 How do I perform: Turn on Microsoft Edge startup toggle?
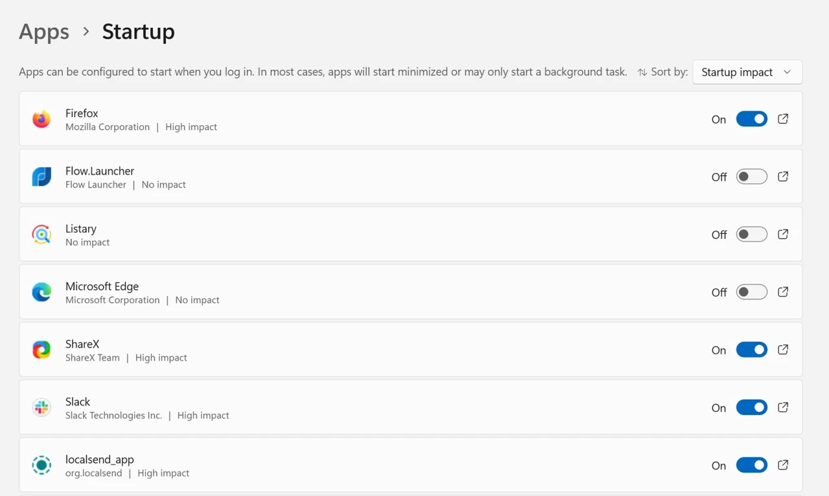(751, 292)
